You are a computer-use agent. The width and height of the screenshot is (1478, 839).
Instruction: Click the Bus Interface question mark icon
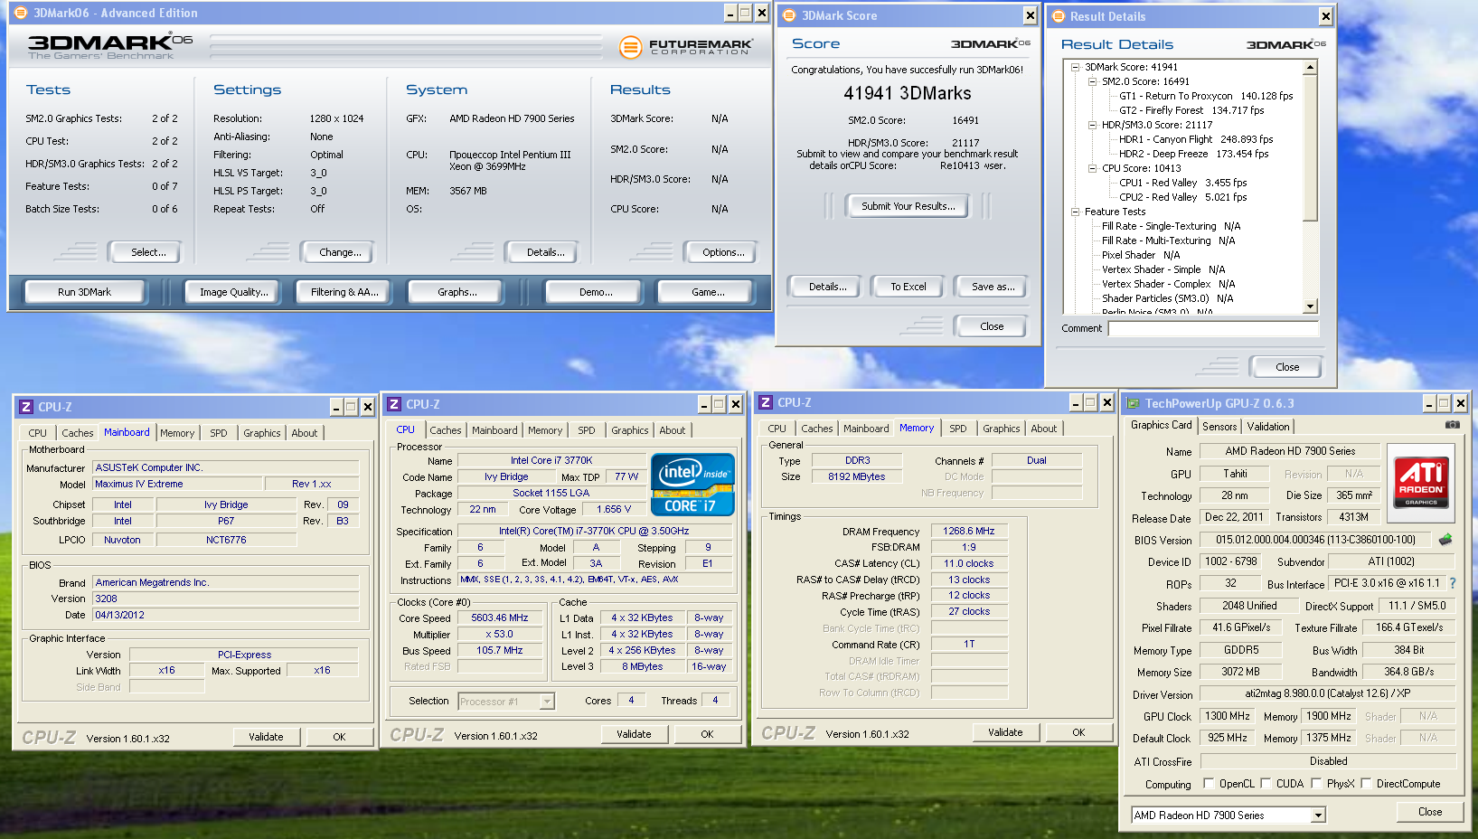click(1453, 583)
